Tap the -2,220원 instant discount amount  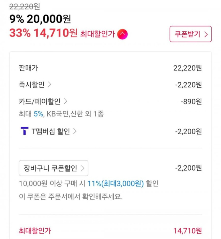188,85
